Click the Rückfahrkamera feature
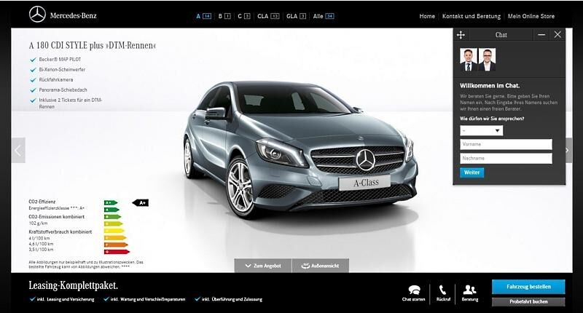583x313 pixels. (52, 79)
